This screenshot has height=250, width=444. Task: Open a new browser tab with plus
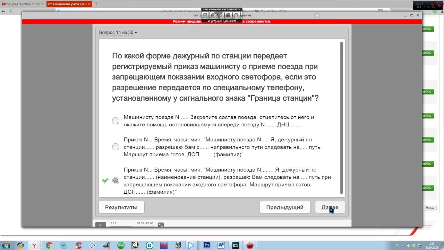pos(96,4)
